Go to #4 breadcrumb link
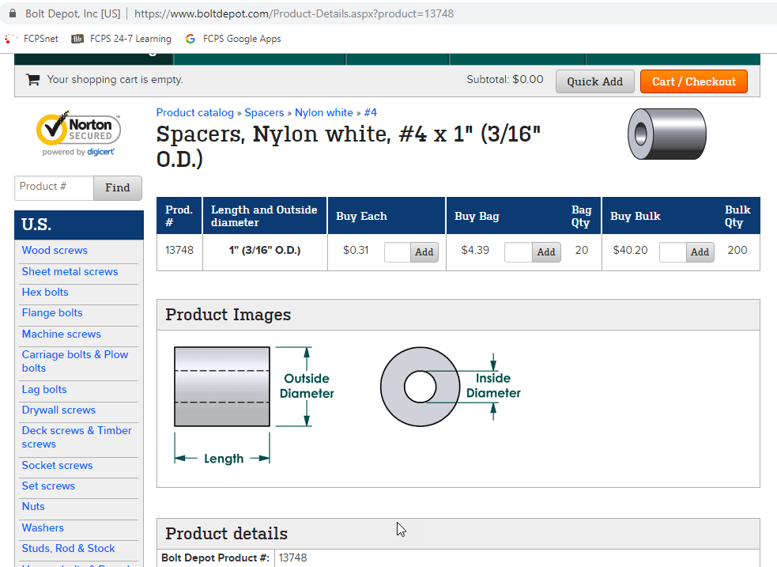Viewport: 777px width, 567px height. pos(370,112)
